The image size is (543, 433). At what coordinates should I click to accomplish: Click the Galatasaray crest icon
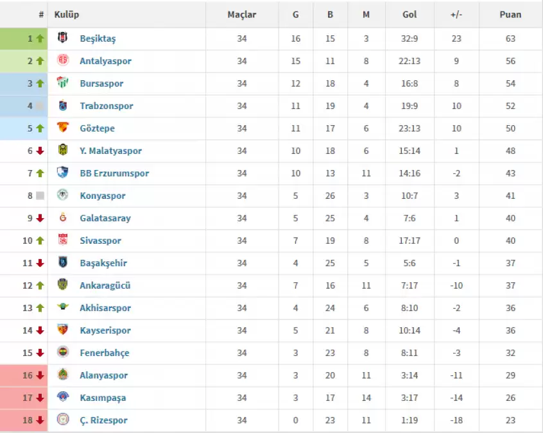[x=62, y=218]
